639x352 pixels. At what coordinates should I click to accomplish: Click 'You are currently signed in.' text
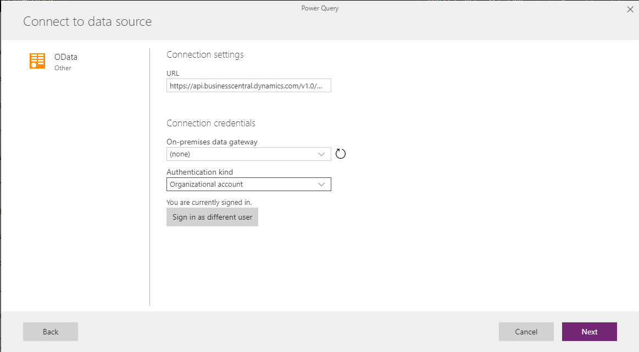209,202
